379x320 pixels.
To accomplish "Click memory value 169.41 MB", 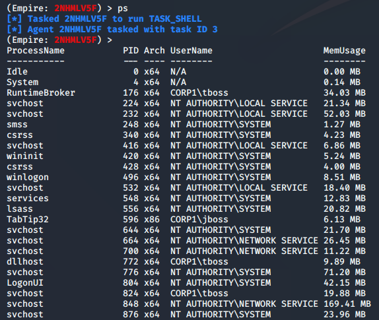I will coord(347,304).
